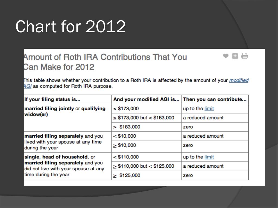Click the '≥ $110,000 but < $125,000' cell
The width and height of the screenshot is (278, 208).
[x=146, y=166]
